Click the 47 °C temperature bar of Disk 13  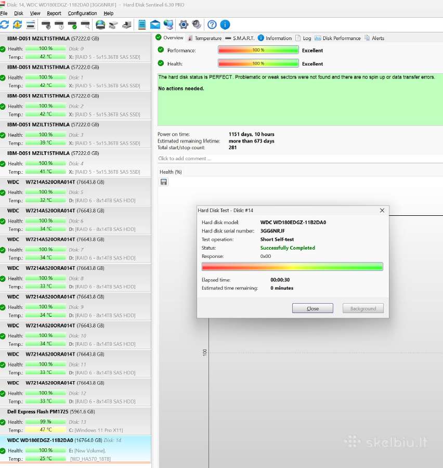(46, 430)
